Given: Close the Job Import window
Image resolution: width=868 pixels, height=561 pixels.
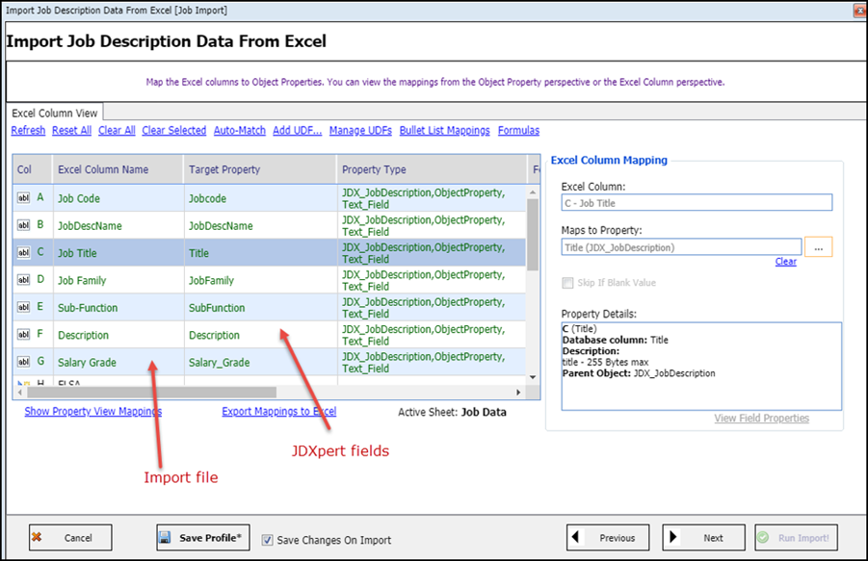Looking at the screenshot, I should pyautogui.click(x=859, y=11).
